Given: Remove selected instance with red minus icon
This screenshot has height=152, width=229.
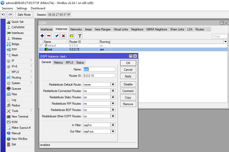Looking at the screenshot, I should coord(49,36).
